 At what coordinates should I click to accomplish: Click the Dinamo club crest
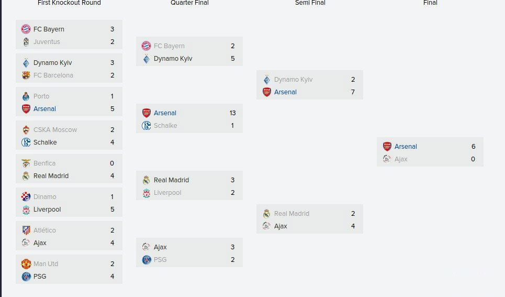coord(26,197)
